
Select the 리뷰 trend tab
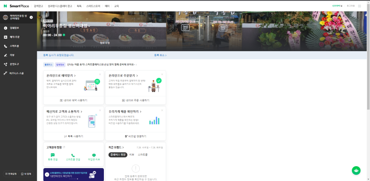132,155
